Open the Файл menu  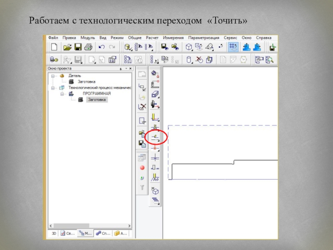(53, 37)
